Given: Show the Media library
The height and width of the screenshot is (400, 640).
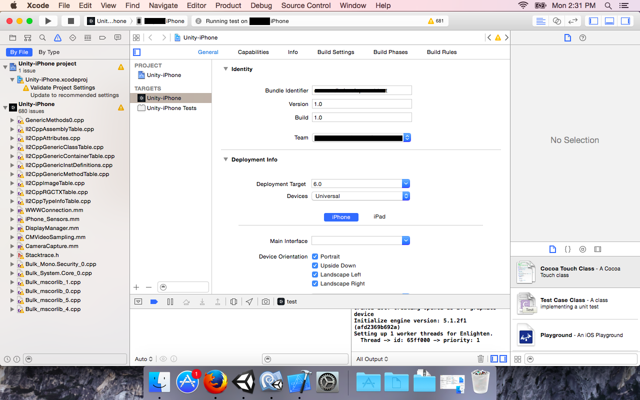Looking at the screenshot, I should (x=597, y=249).
